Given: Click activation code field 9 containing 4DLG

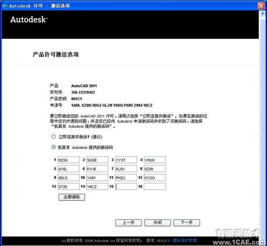Looking at the screenshot, I should tap(68, 178).
